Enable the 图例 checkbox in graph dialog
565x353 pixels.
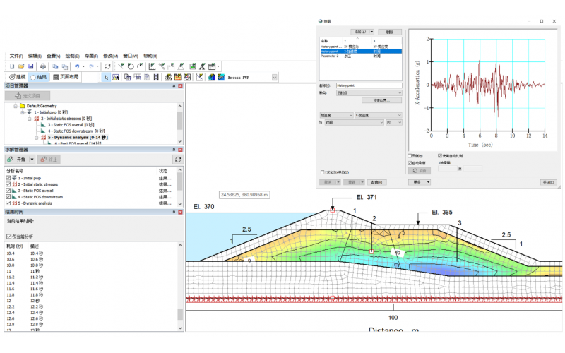pos(410,156)
